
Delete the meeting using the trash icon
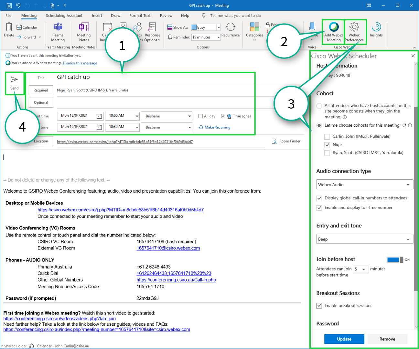click(x=9, y=30)
